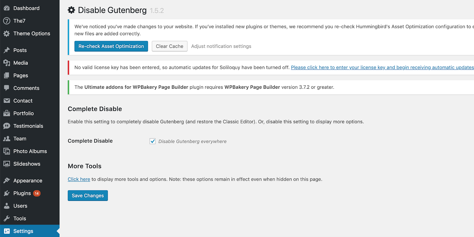Click the Team people icon
474x237 pixels.
[x=7, y=138]
